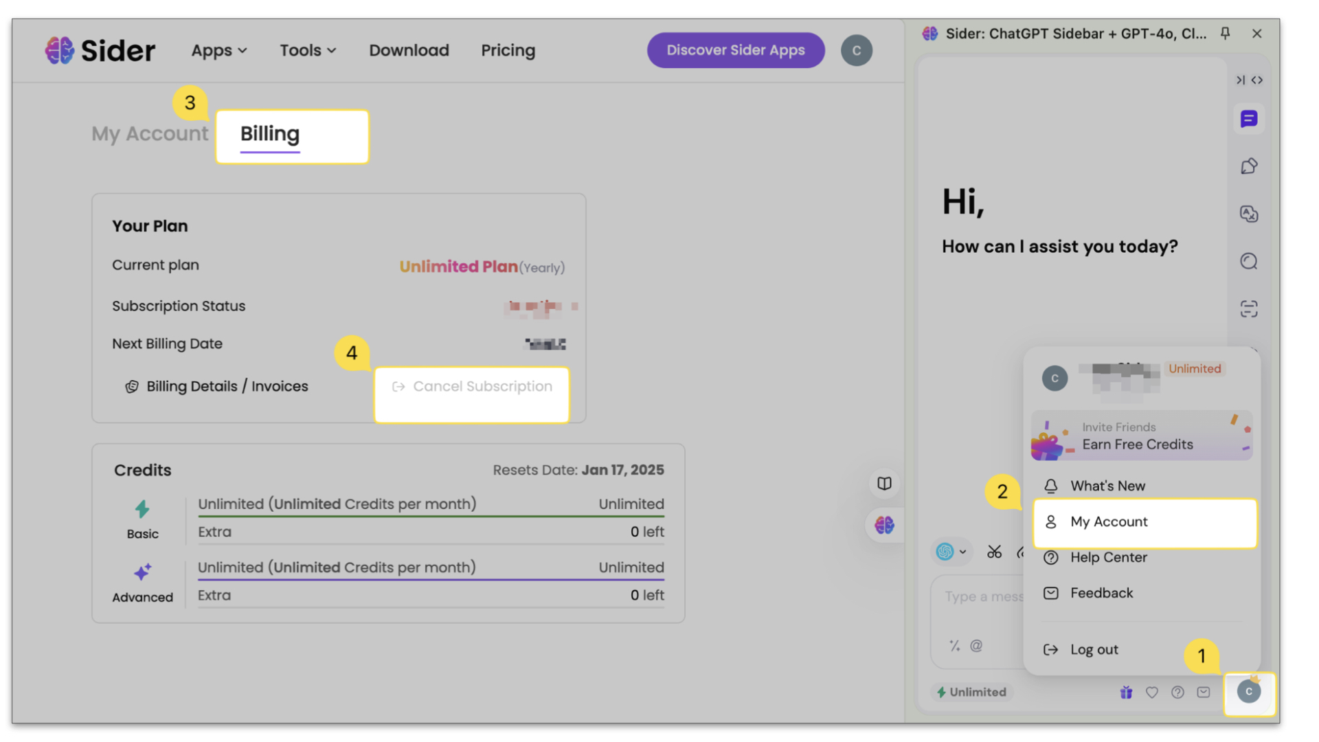Screen dimensions: 1319x742
Task: Click the floating Sider brain button
Action: [884, 526]
